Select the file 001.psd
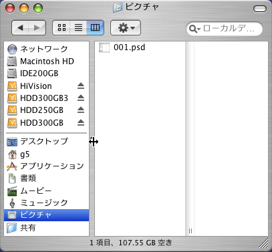Viewport: 272px width, 252px height. 129,47
